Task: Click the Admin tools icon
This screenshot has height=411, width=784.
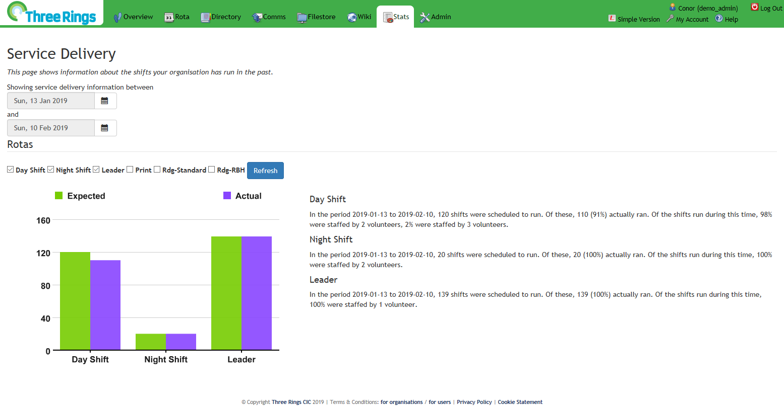Action: (x=425, y=18)
